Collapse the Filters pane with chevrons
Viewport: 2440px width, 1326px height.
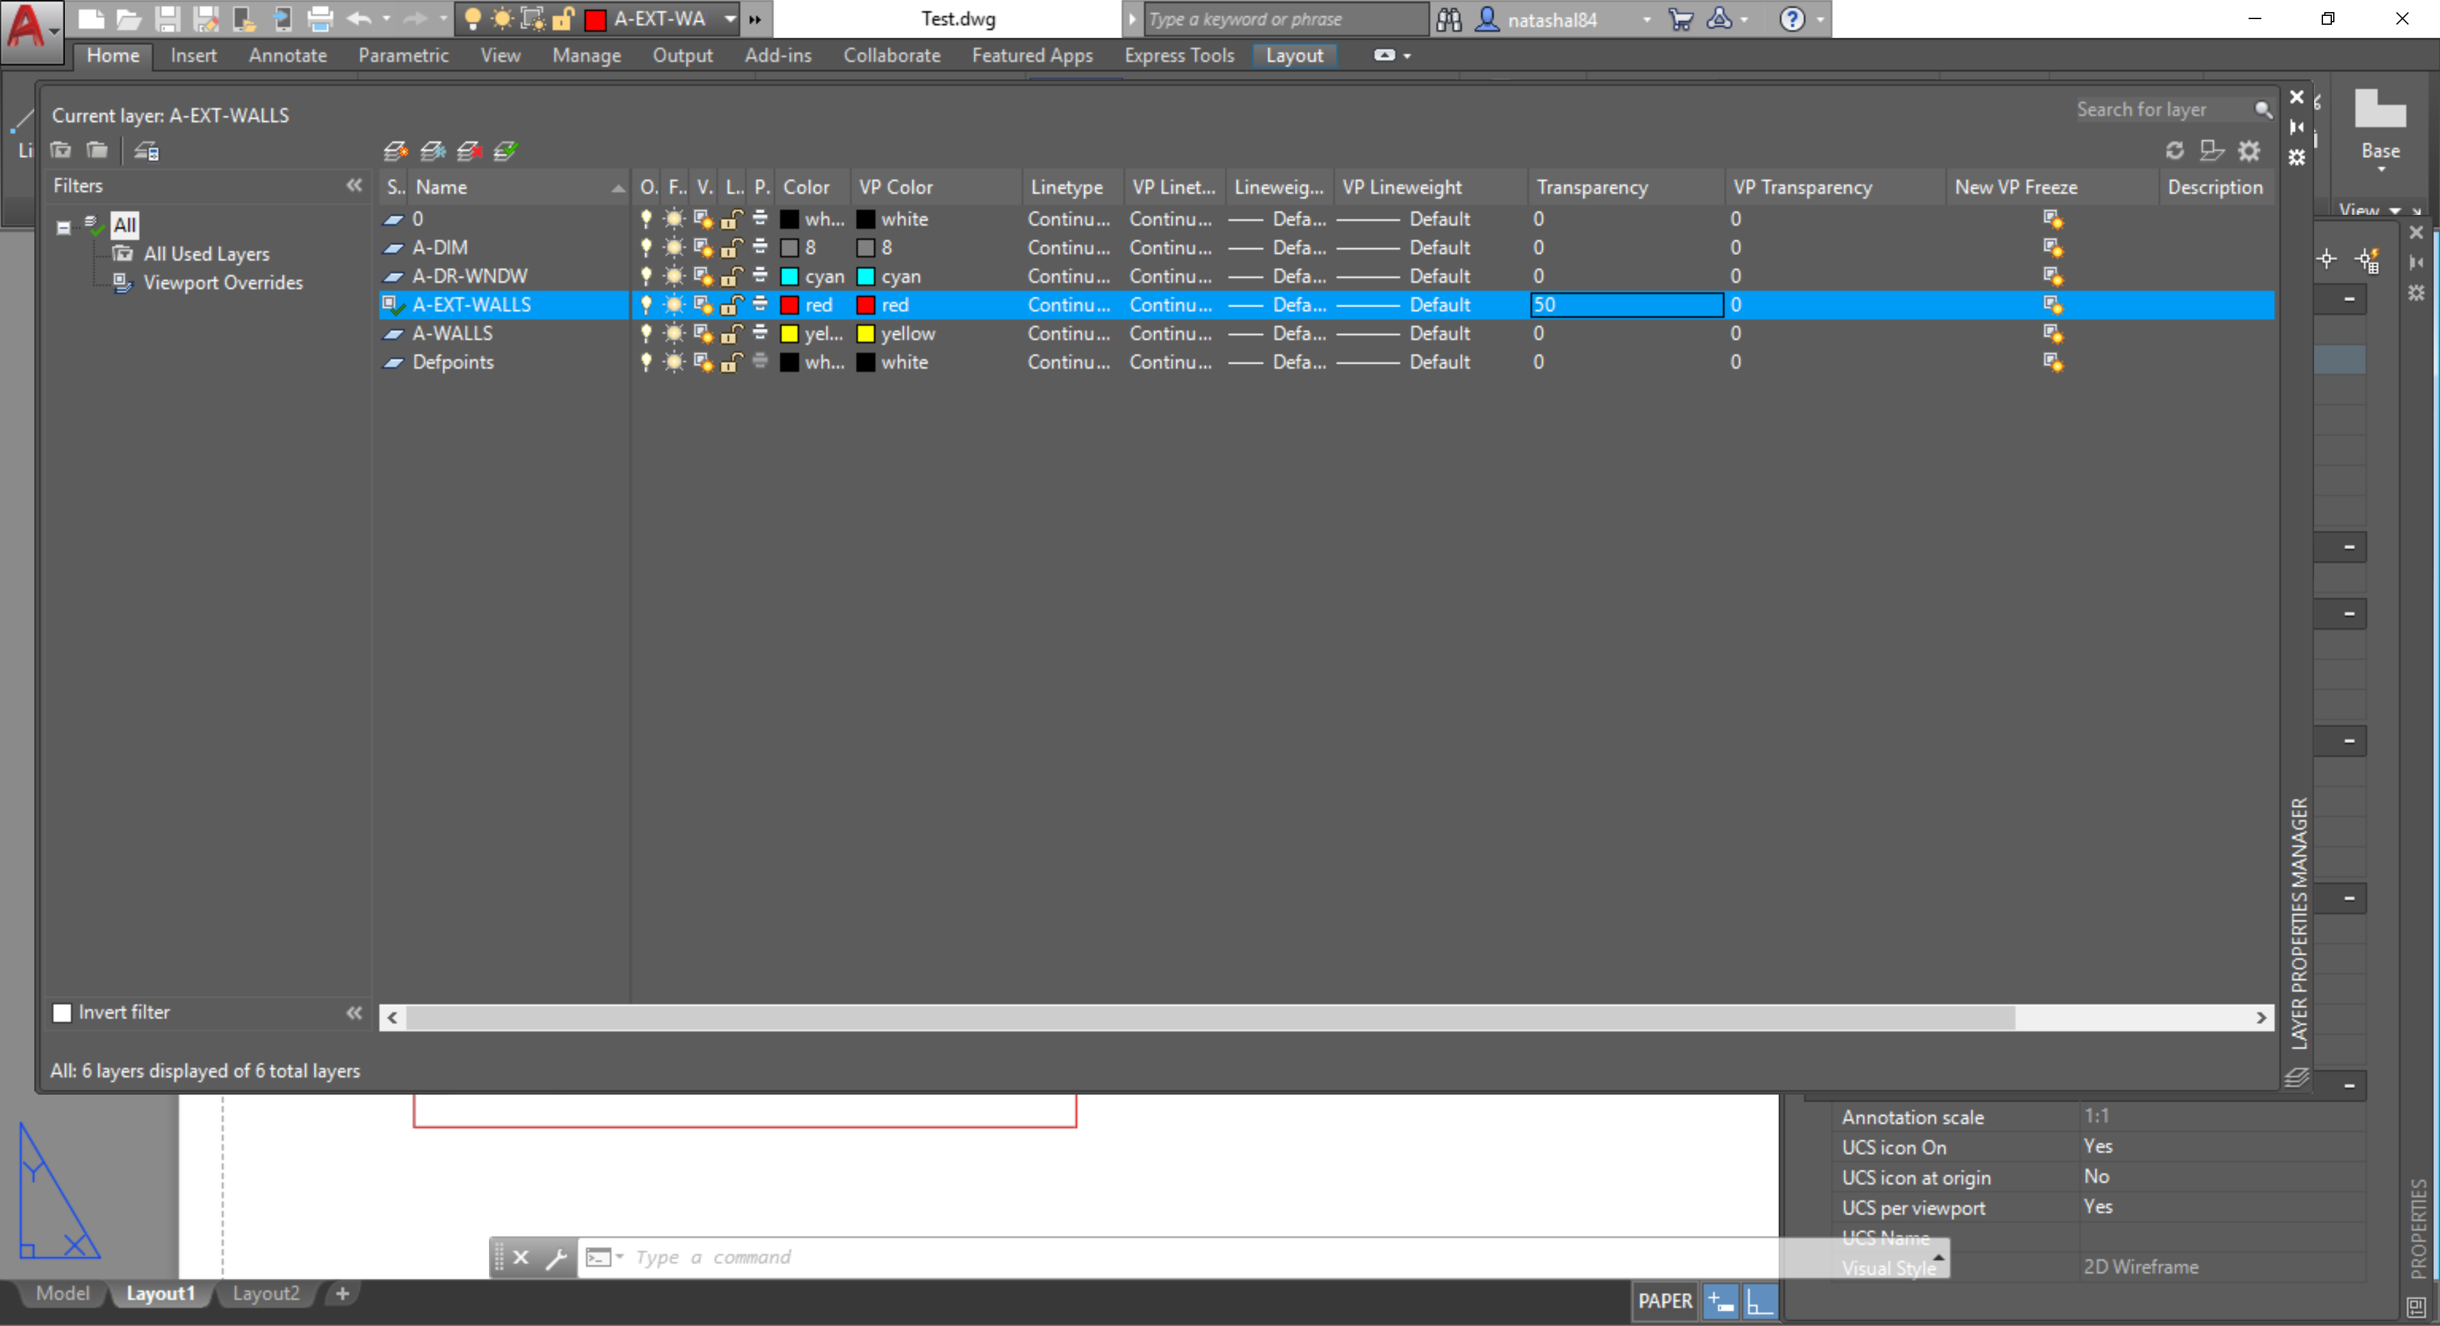click(x=354, y=186)
